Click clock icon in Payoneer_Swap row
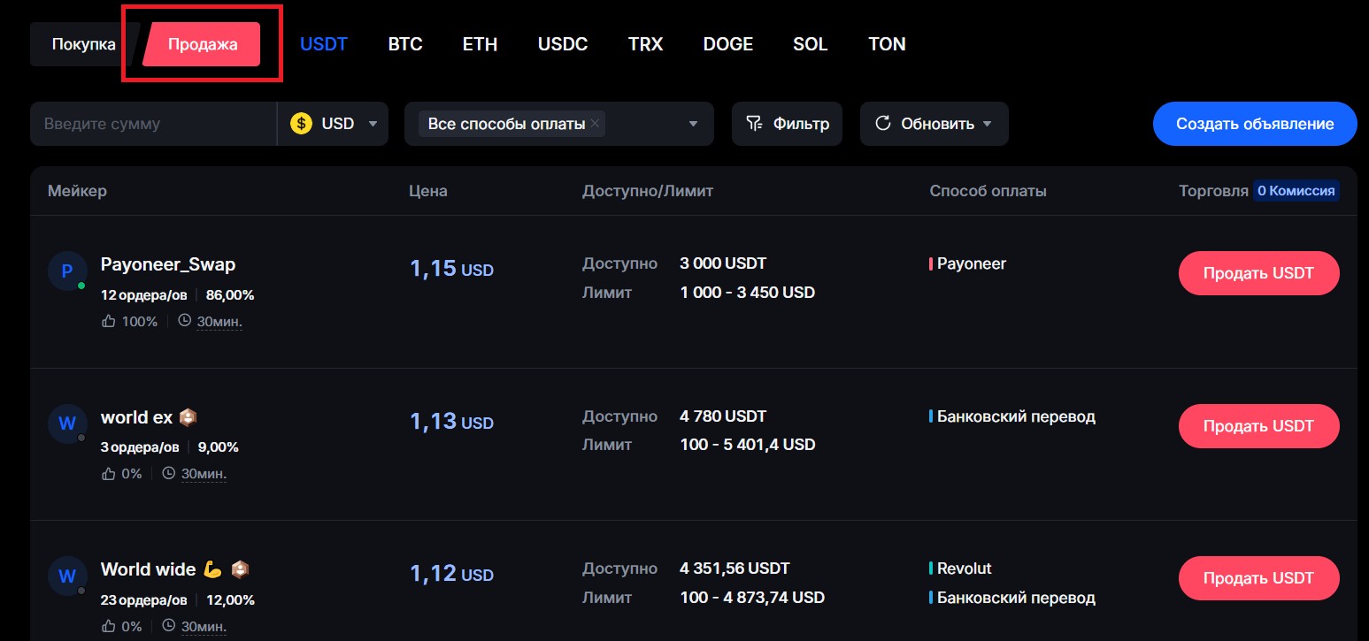This screenshot has height=641, width=1369. 185,321
